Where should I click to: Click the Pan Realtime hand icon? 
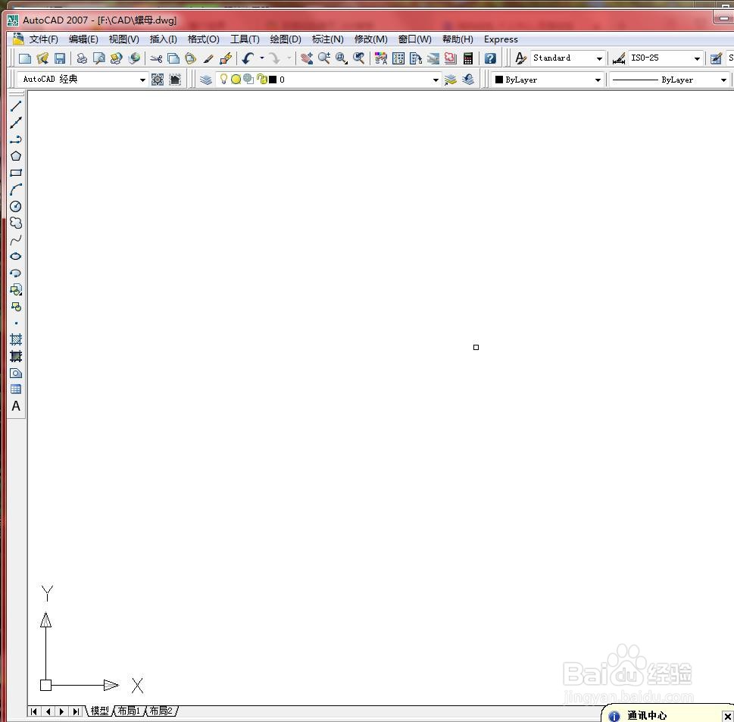[x=307, y=58]
